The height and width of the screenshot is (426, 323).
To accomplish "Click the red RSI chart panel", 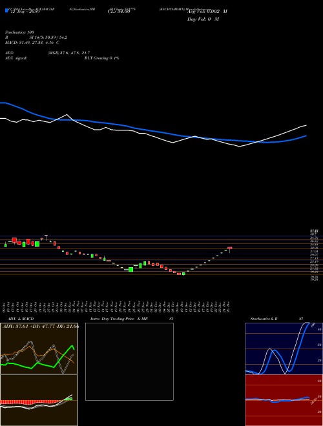I will tap(284, 400).
